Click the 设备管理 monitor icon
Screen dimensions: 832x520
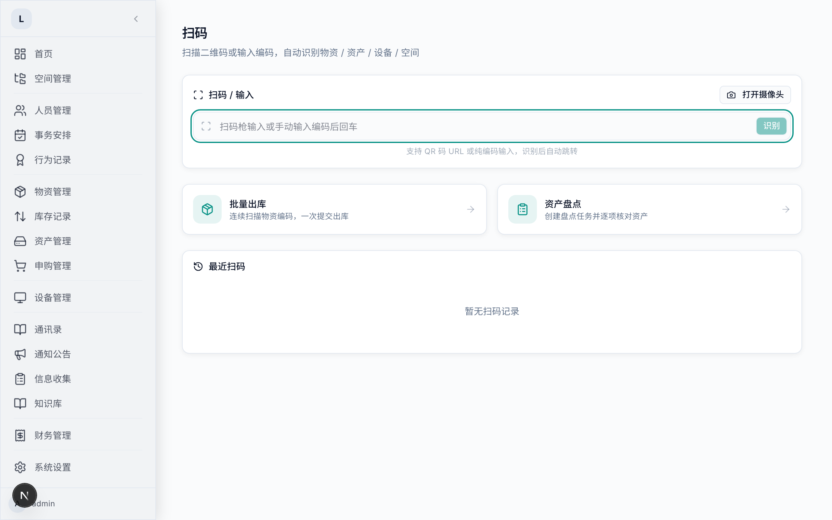pos(20,297)
